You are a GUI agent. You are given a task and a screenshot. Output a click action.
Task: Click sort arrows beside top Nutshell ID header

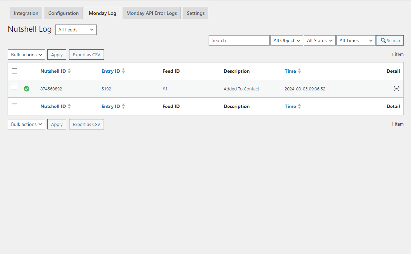pos(69,71)
